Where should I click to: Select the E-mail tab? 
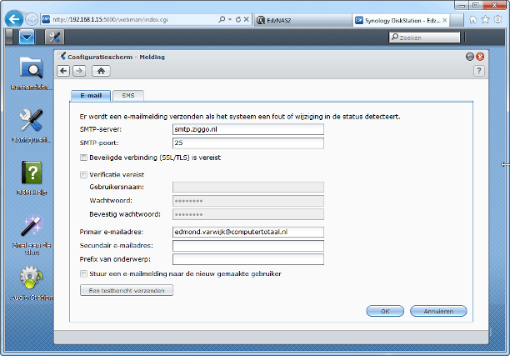click(x=89, y=96)
